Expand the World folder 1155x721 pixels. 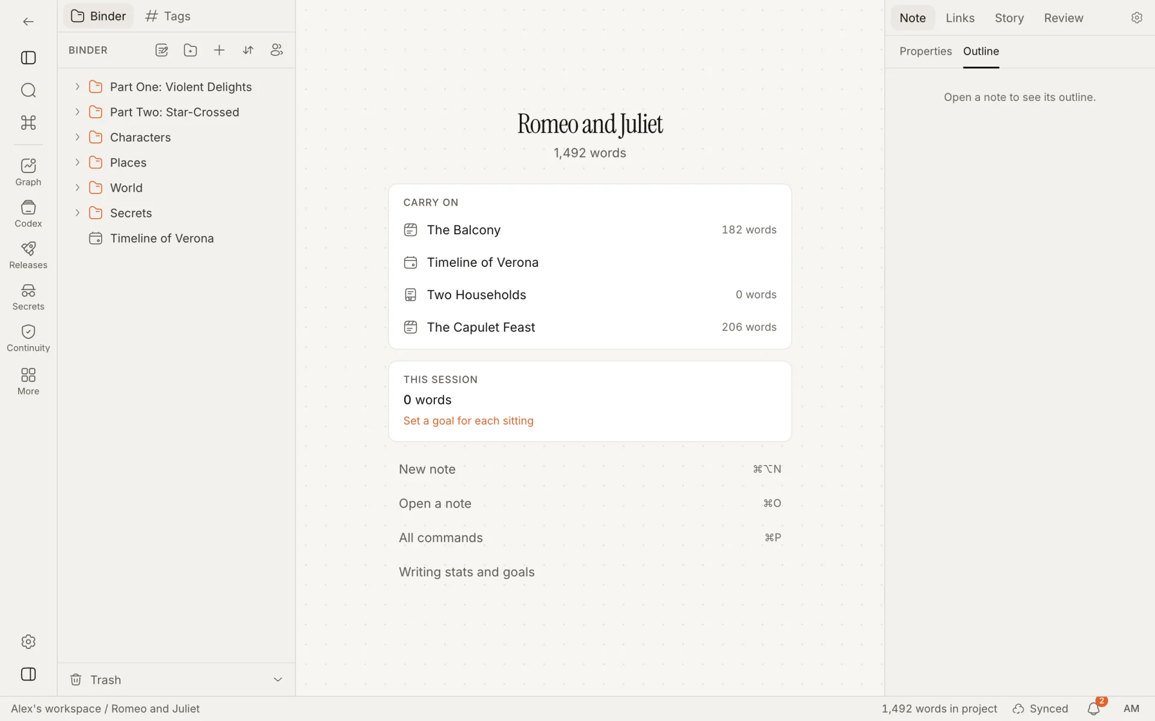(77, 187)
